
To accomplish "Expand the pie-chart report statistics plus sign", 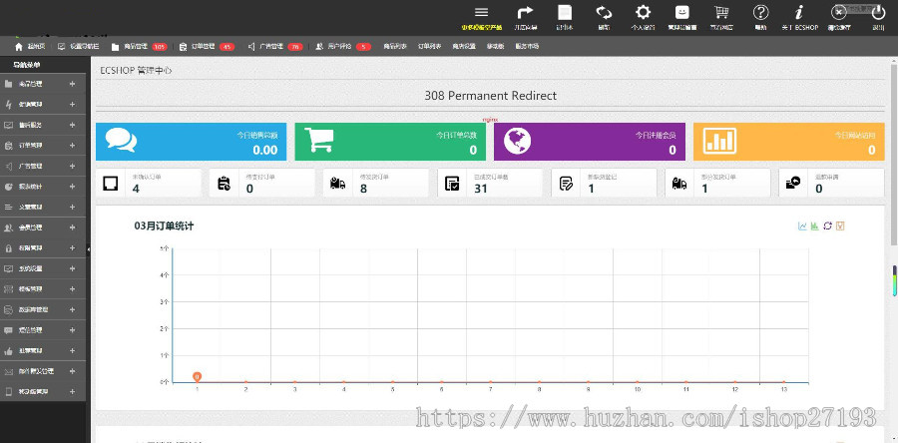I will (72, 187).
